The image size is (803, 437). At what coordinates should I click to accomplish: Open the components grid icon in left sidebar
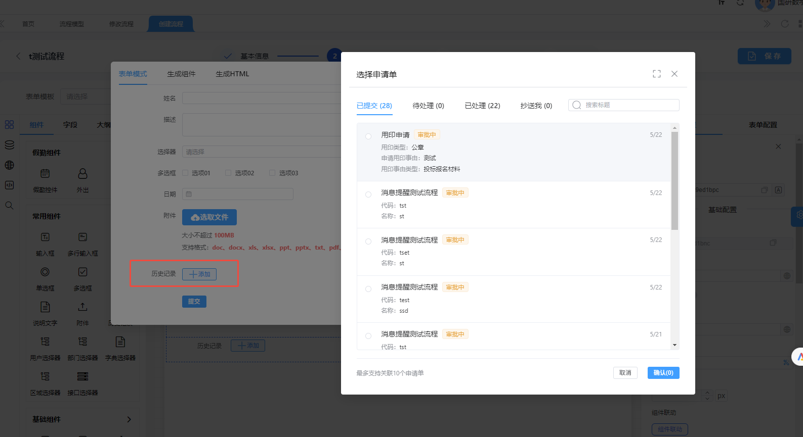9,125
